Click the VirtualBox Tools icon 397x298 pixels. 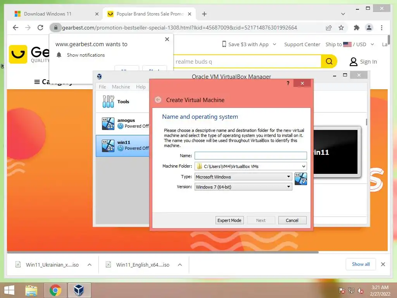(109, 101)
